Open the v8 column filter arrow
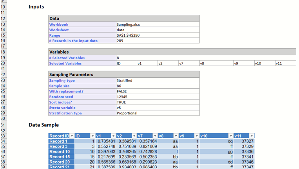 coord(176,136)
